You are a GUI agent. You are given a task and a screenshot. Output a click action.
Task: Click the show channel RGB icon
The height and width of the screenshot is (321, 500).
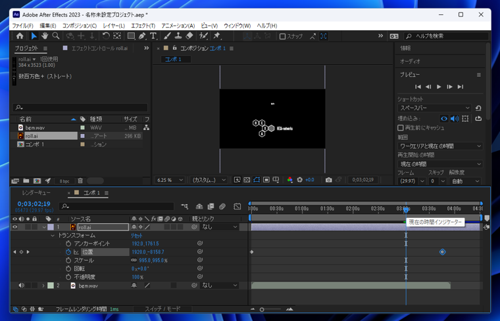[289, 180]
